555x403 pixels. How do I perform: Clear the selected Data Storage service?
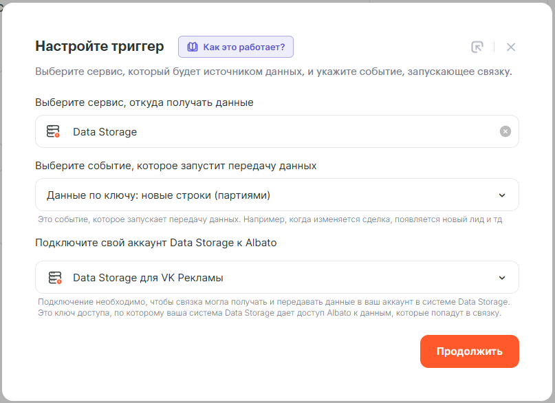[x=505, y=131]
